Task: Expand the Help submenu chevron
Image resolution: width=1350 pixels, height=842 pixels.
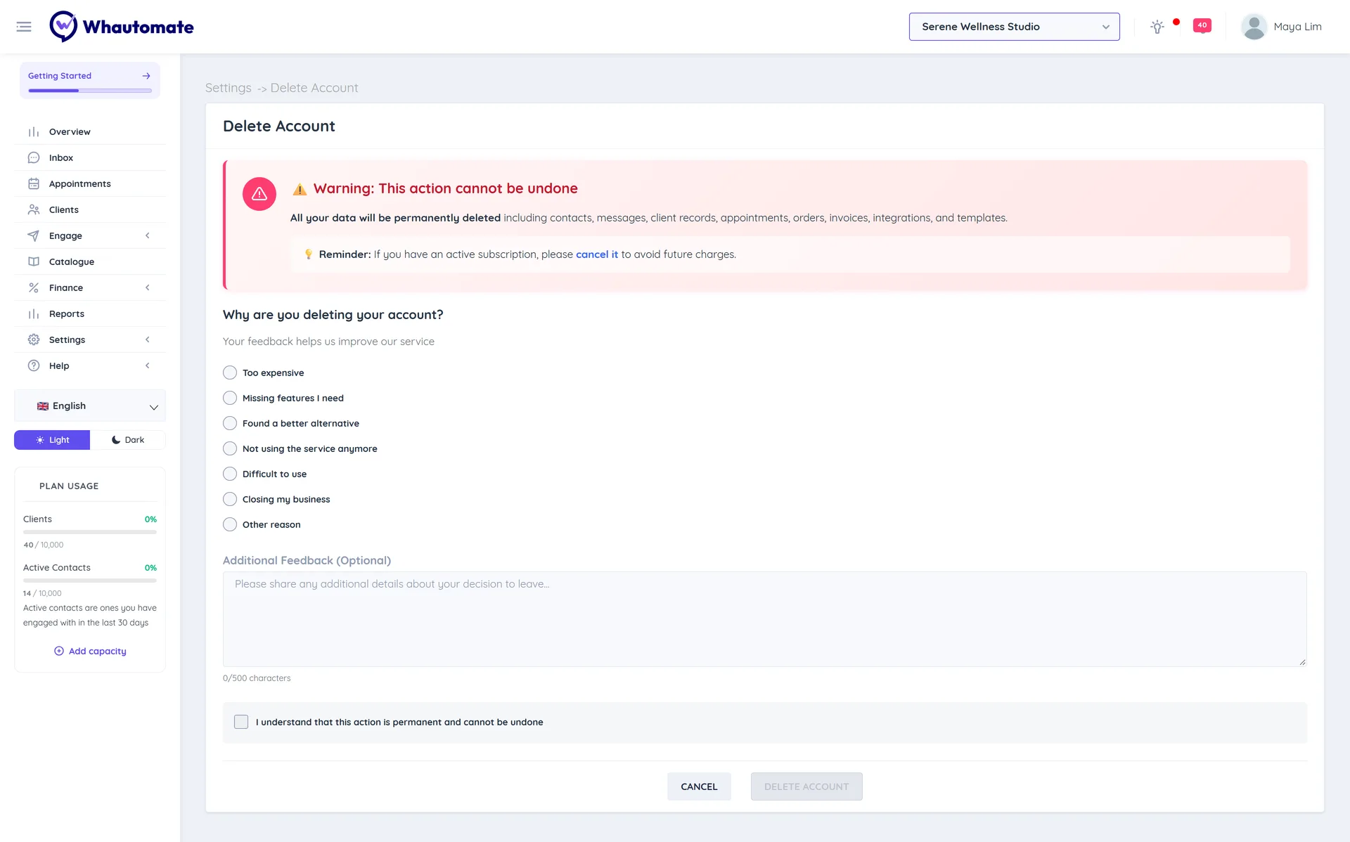Action: pos(148,366)
